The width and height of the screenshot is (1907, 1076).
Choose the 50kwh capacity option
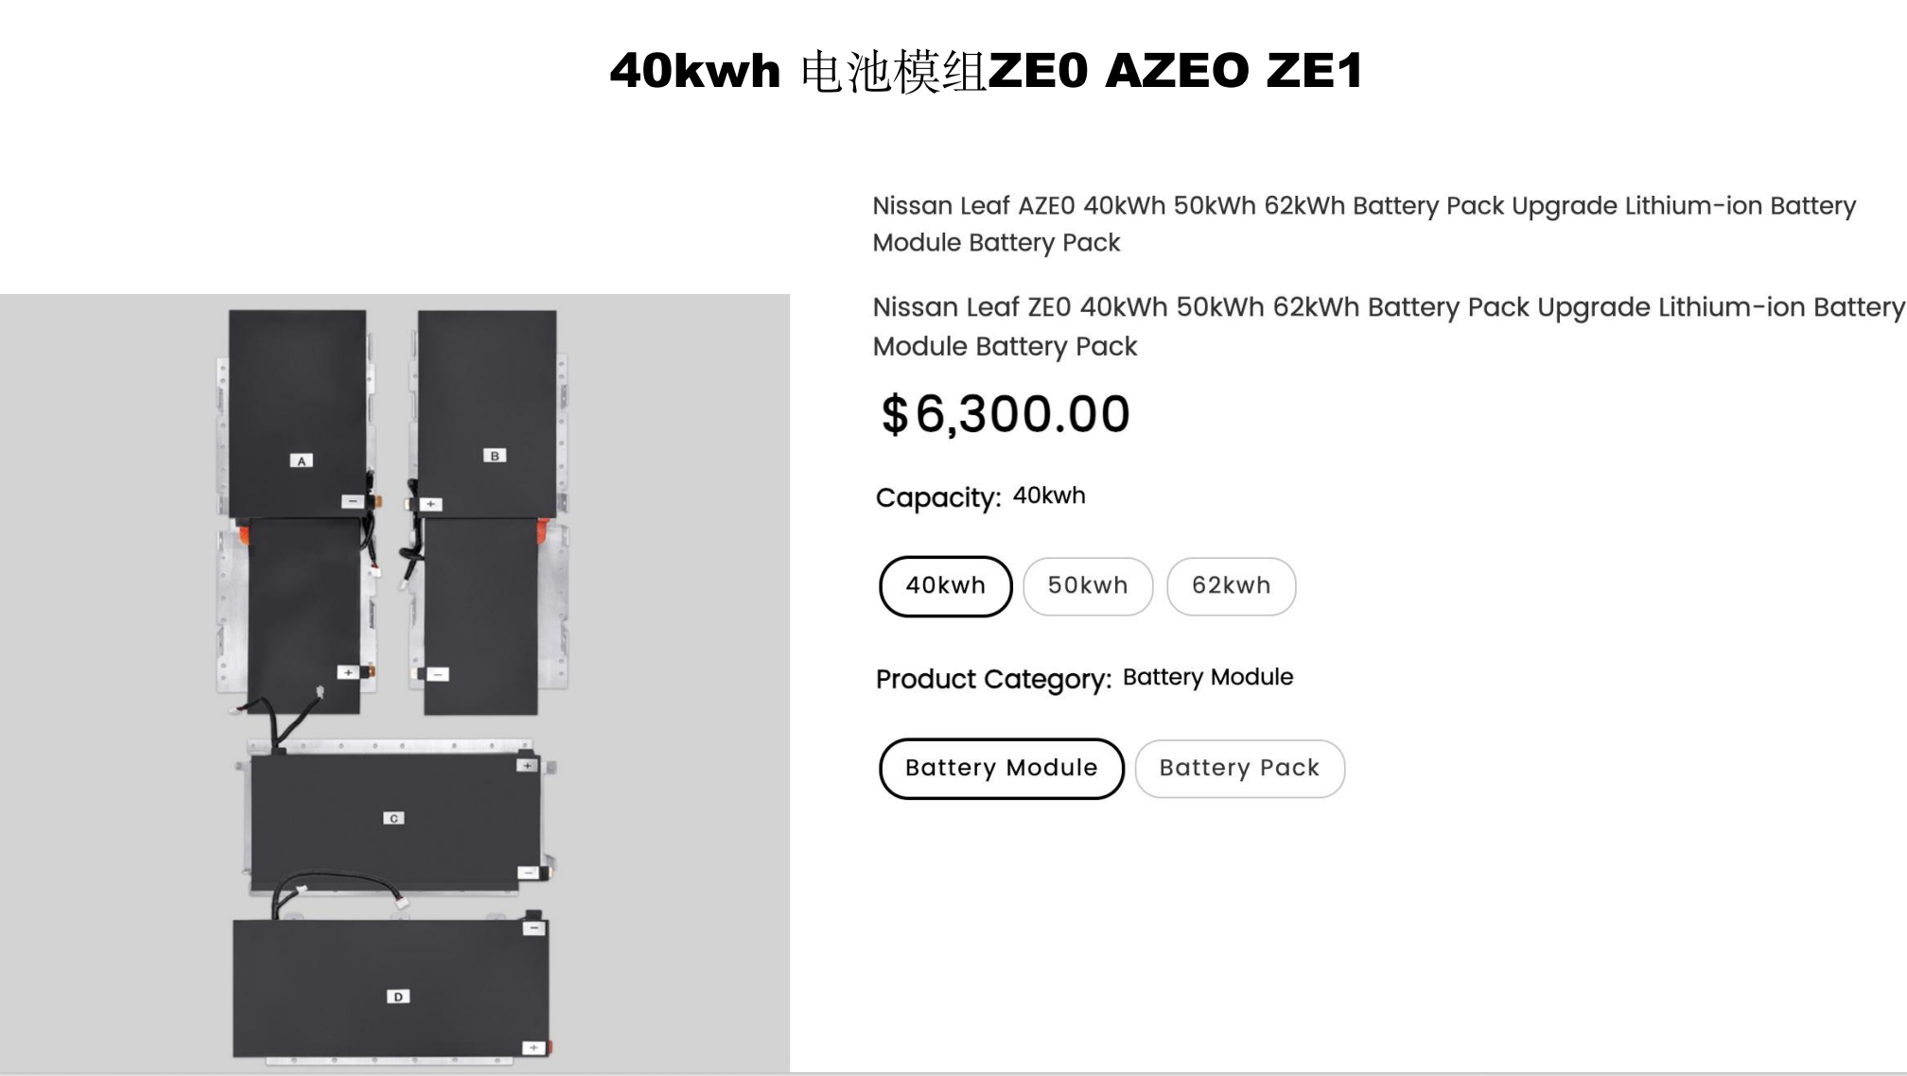click(x=1088, y=586)
